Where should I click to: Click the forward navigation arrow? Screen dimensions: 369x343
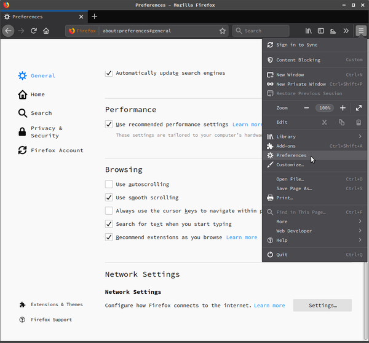(21, 31)
